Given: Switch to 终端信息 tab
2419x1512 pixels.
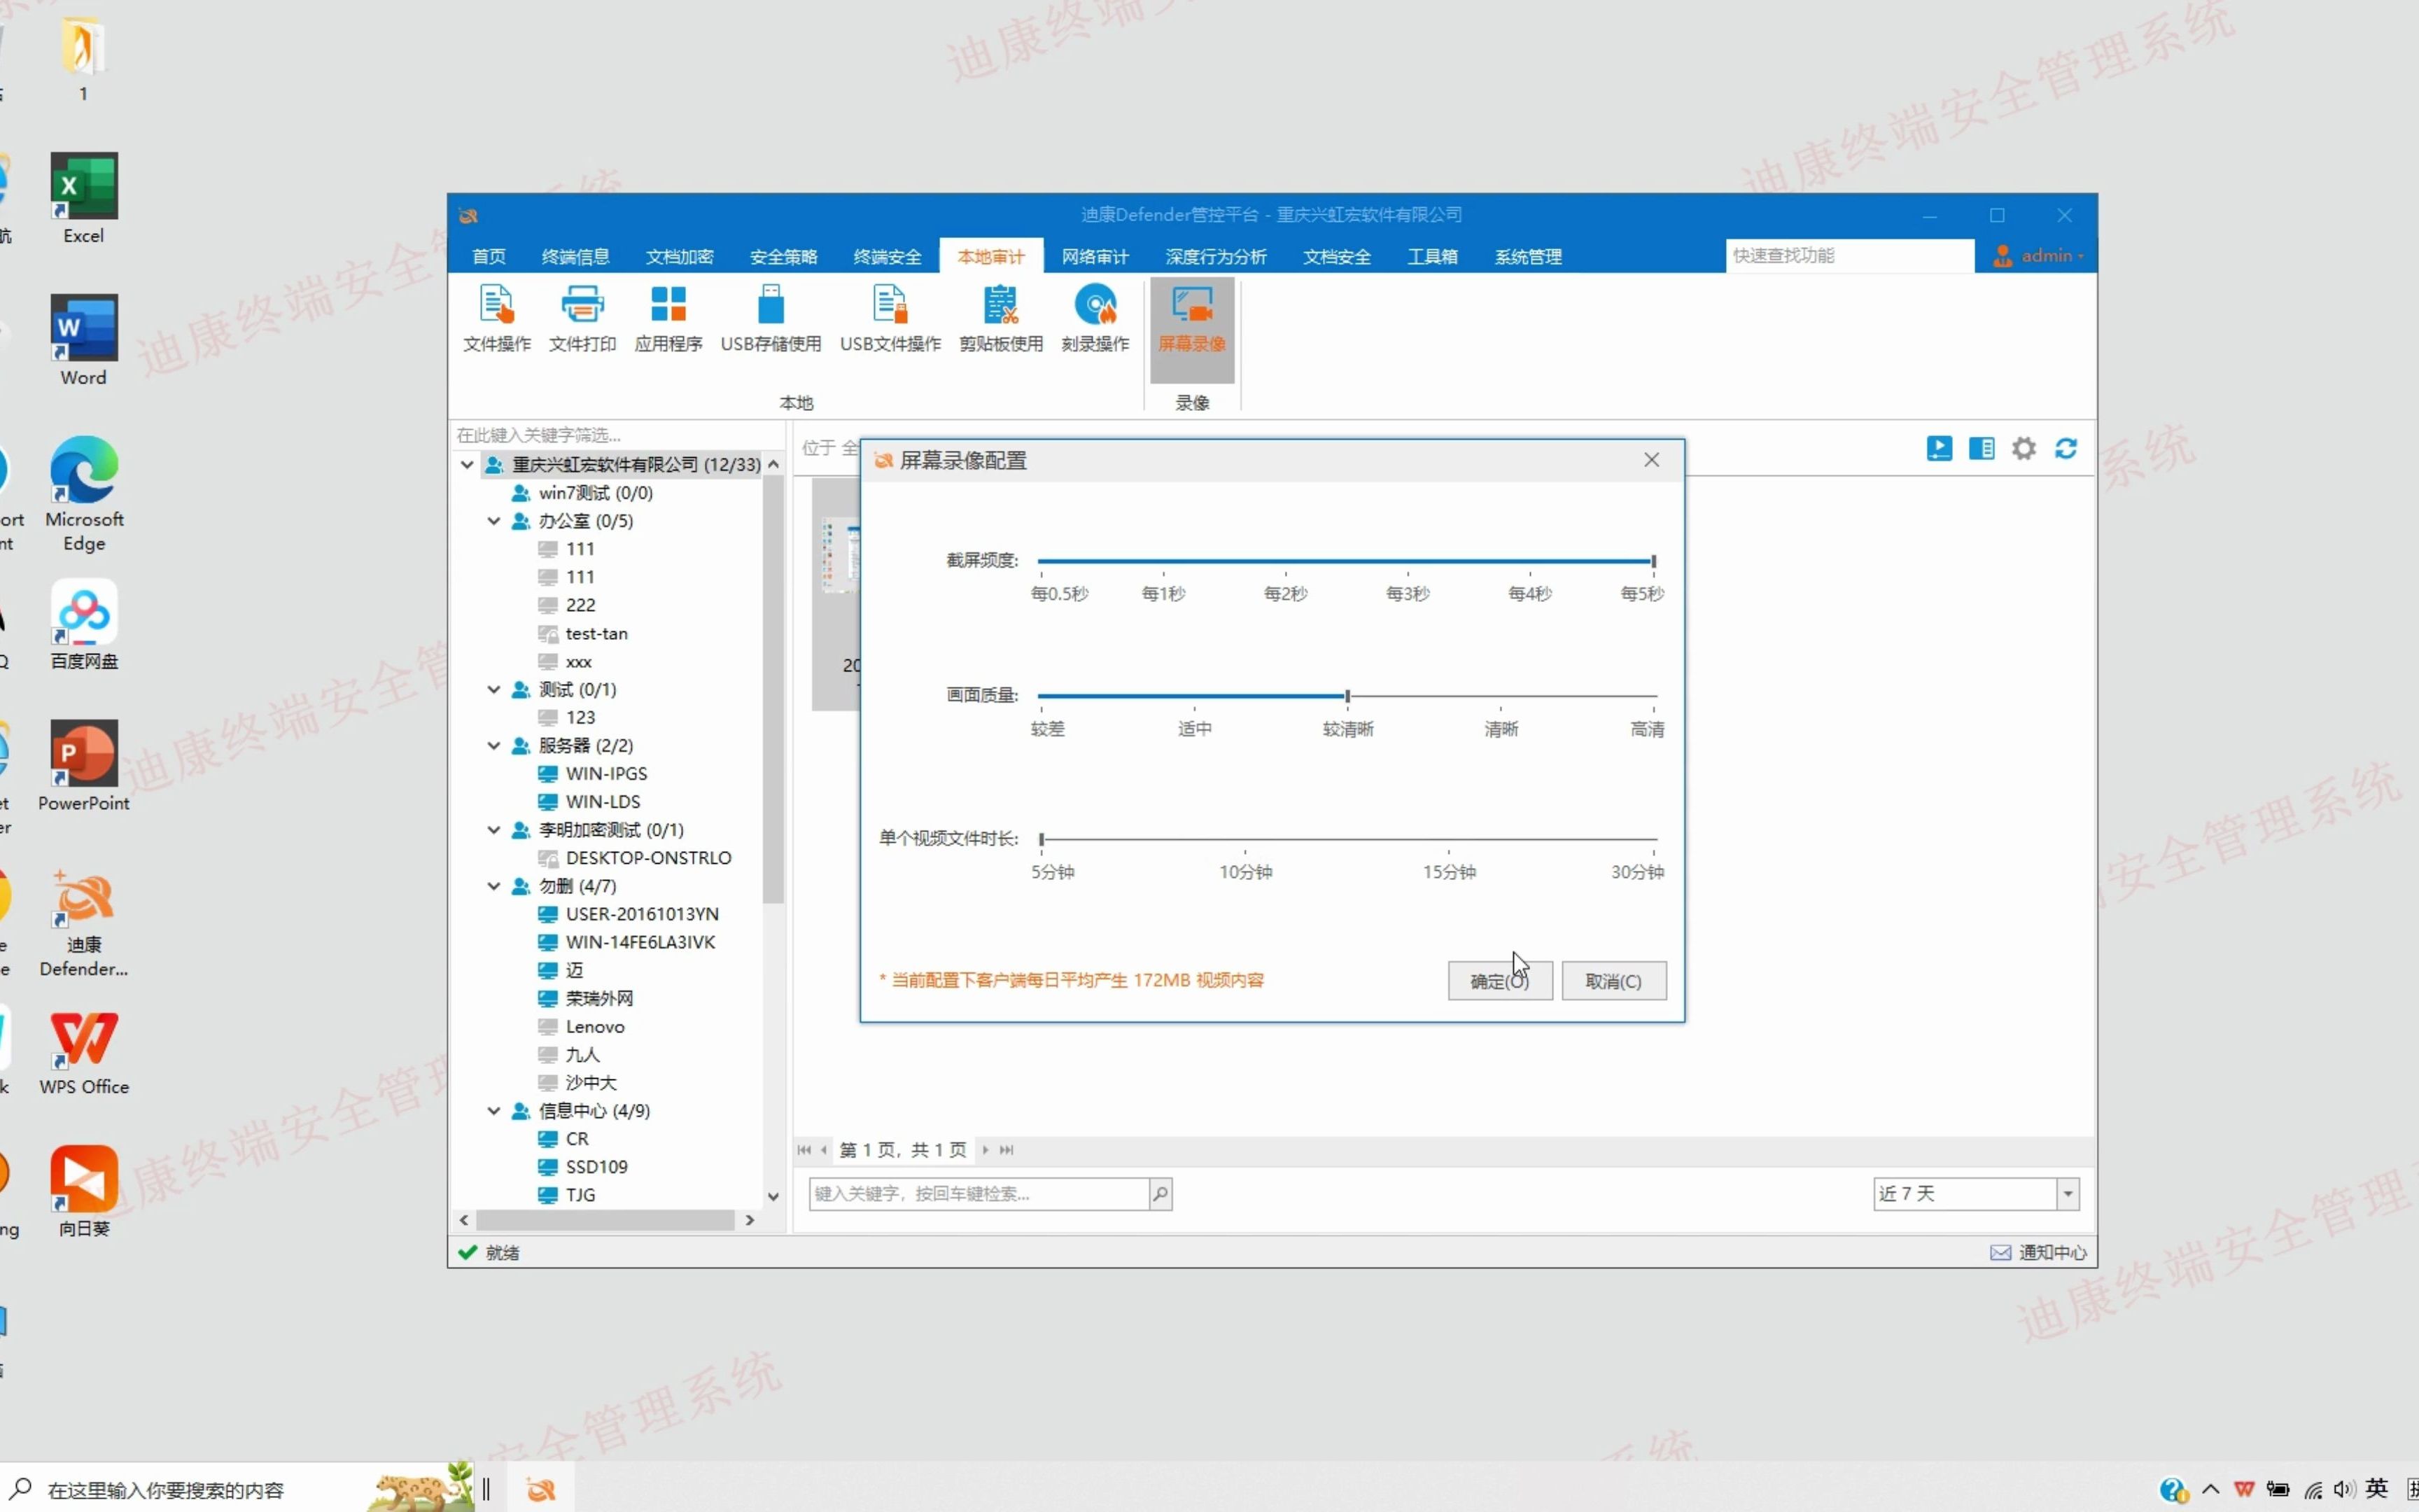Looking at the screenshot, I should tap(576, 256).
